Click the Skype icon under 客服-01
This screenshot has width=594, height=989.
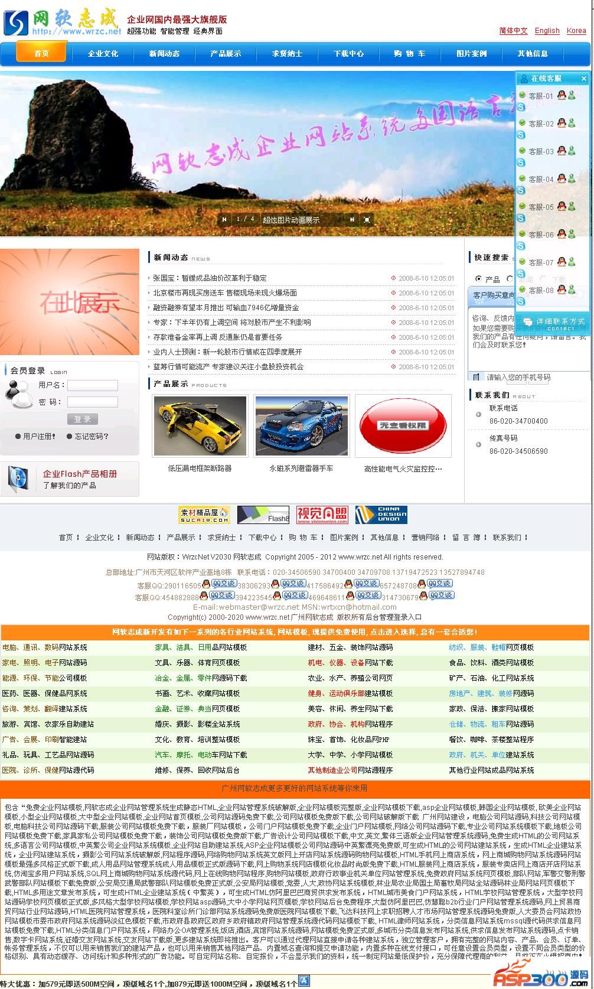[521, 108]
